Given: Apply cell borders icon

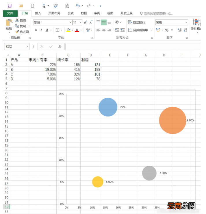Looking at the screenshot, I should click(57, 30).
